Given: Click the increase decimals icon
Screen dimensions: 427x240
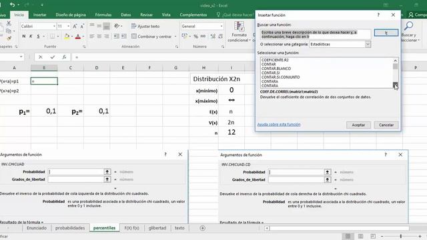Looking at the screenshot, I should coord(213,36).
